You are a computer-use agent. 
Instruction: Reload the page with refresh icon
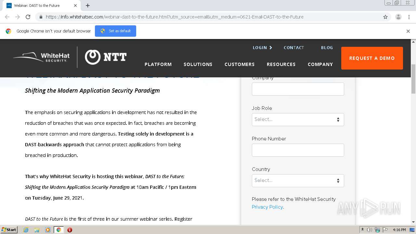pos(28,17)
